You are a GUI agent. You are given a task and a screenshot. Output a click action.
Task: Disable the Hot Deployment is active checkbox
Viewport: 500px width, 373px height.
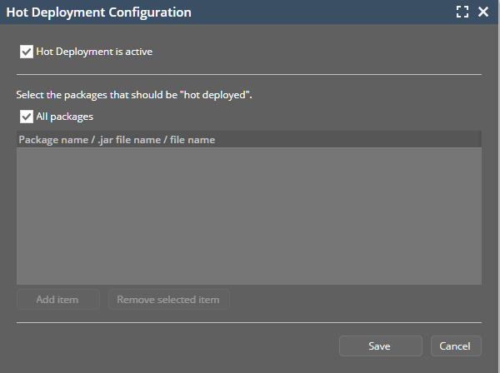[26, 52]
